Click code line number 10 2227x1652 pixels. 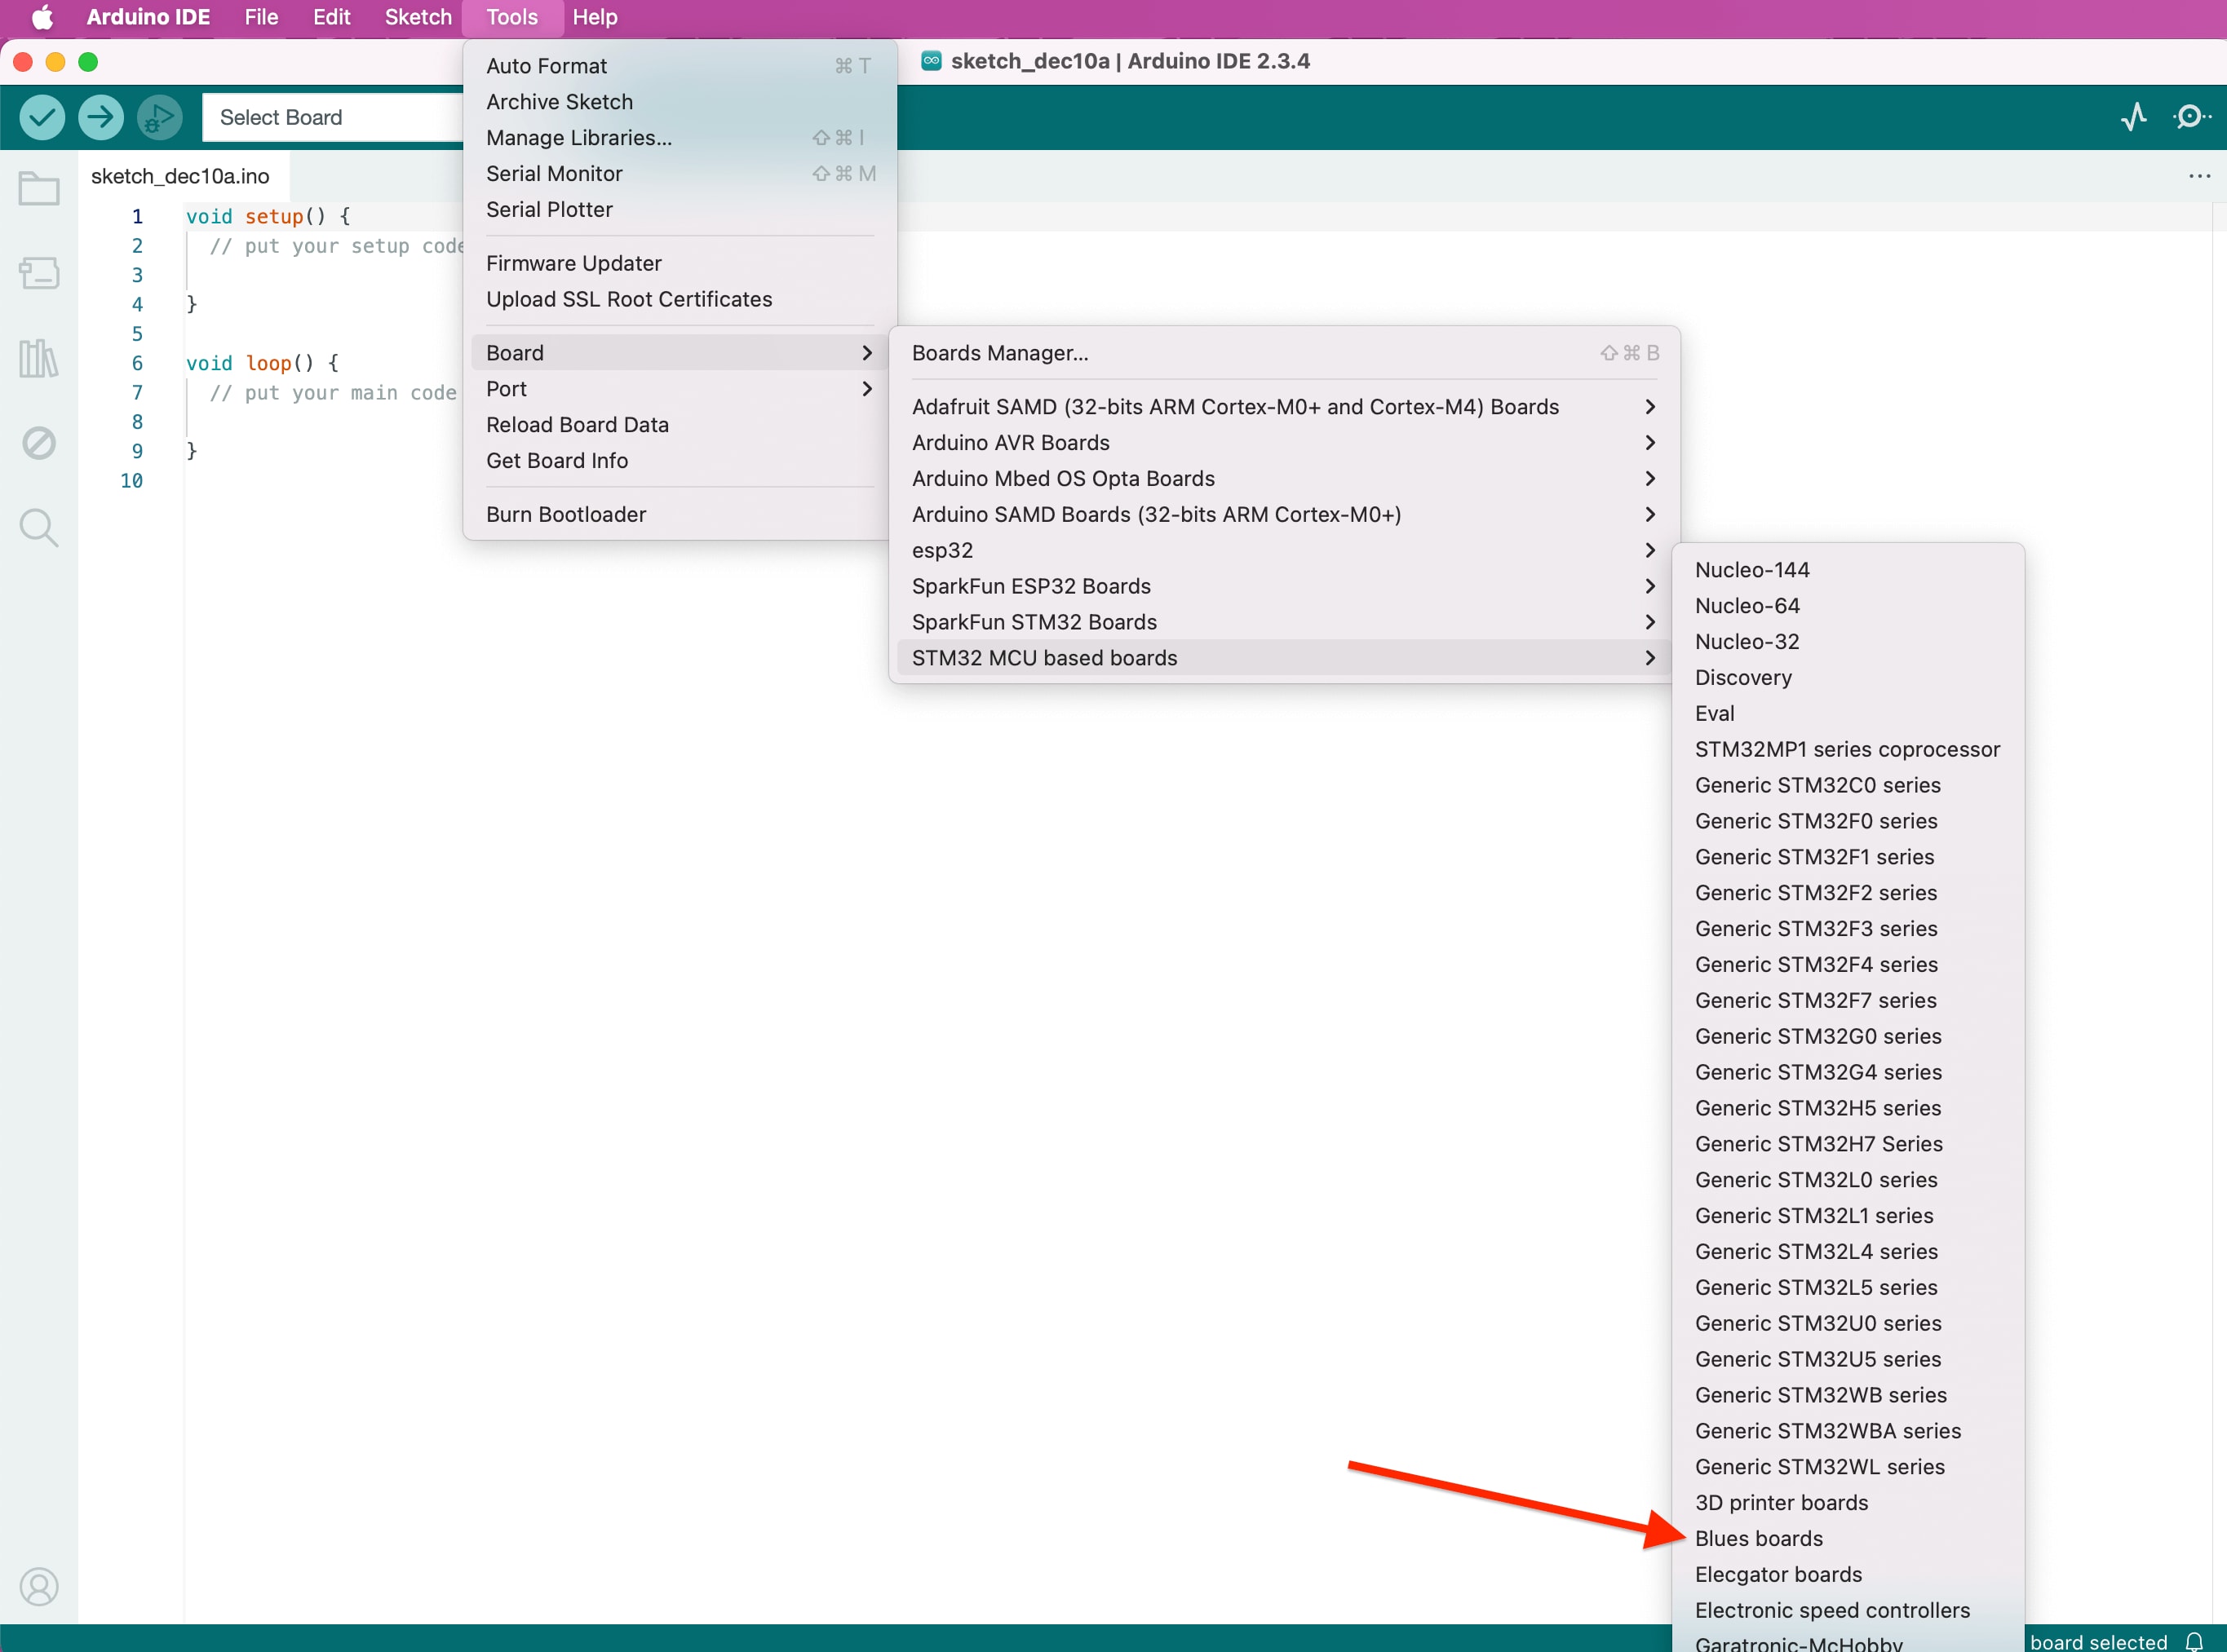coord(131,481)
